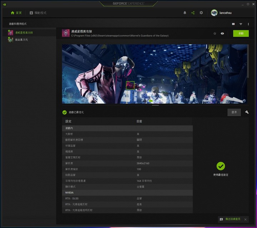This screenshot has width=257, height=228.
Task: Click the 關閉 value of 動態解析度目標
Action: coord(139,140)
